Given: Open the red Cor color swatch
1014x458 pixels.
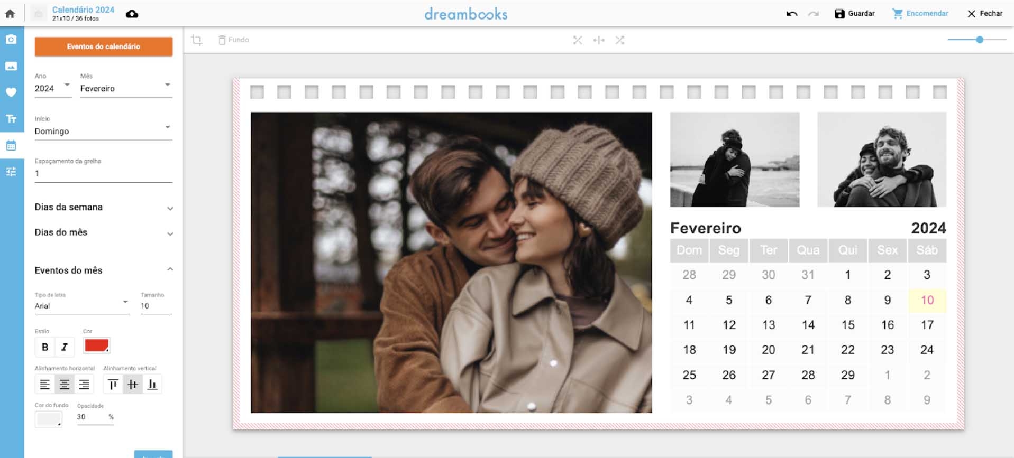Looking at the screenshot, I should tap(96, 345).
